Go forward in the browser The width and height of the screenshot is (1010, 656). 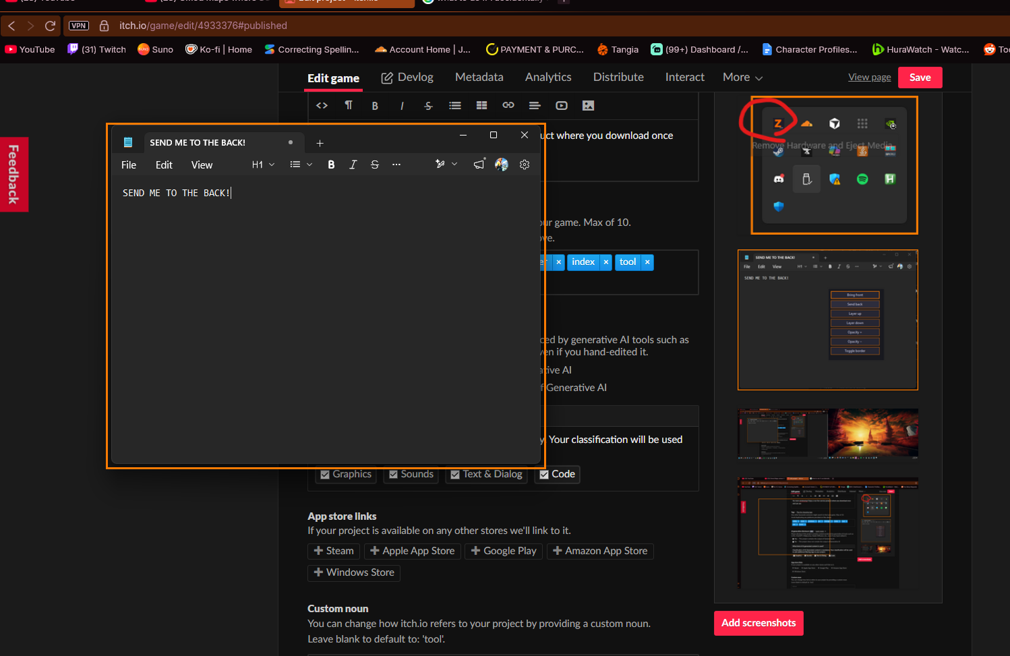tap(30, 26)
